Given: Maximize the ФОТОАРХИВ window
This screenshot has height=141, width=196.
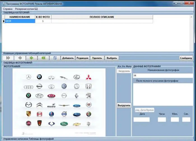Looking at the screenshot, I should tap(182, 3).
